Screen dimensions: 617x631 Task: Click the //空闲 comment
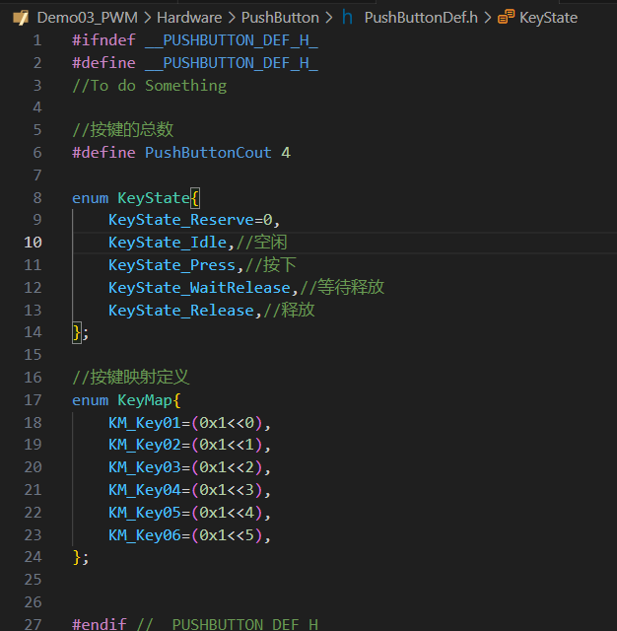click(262, 243)
